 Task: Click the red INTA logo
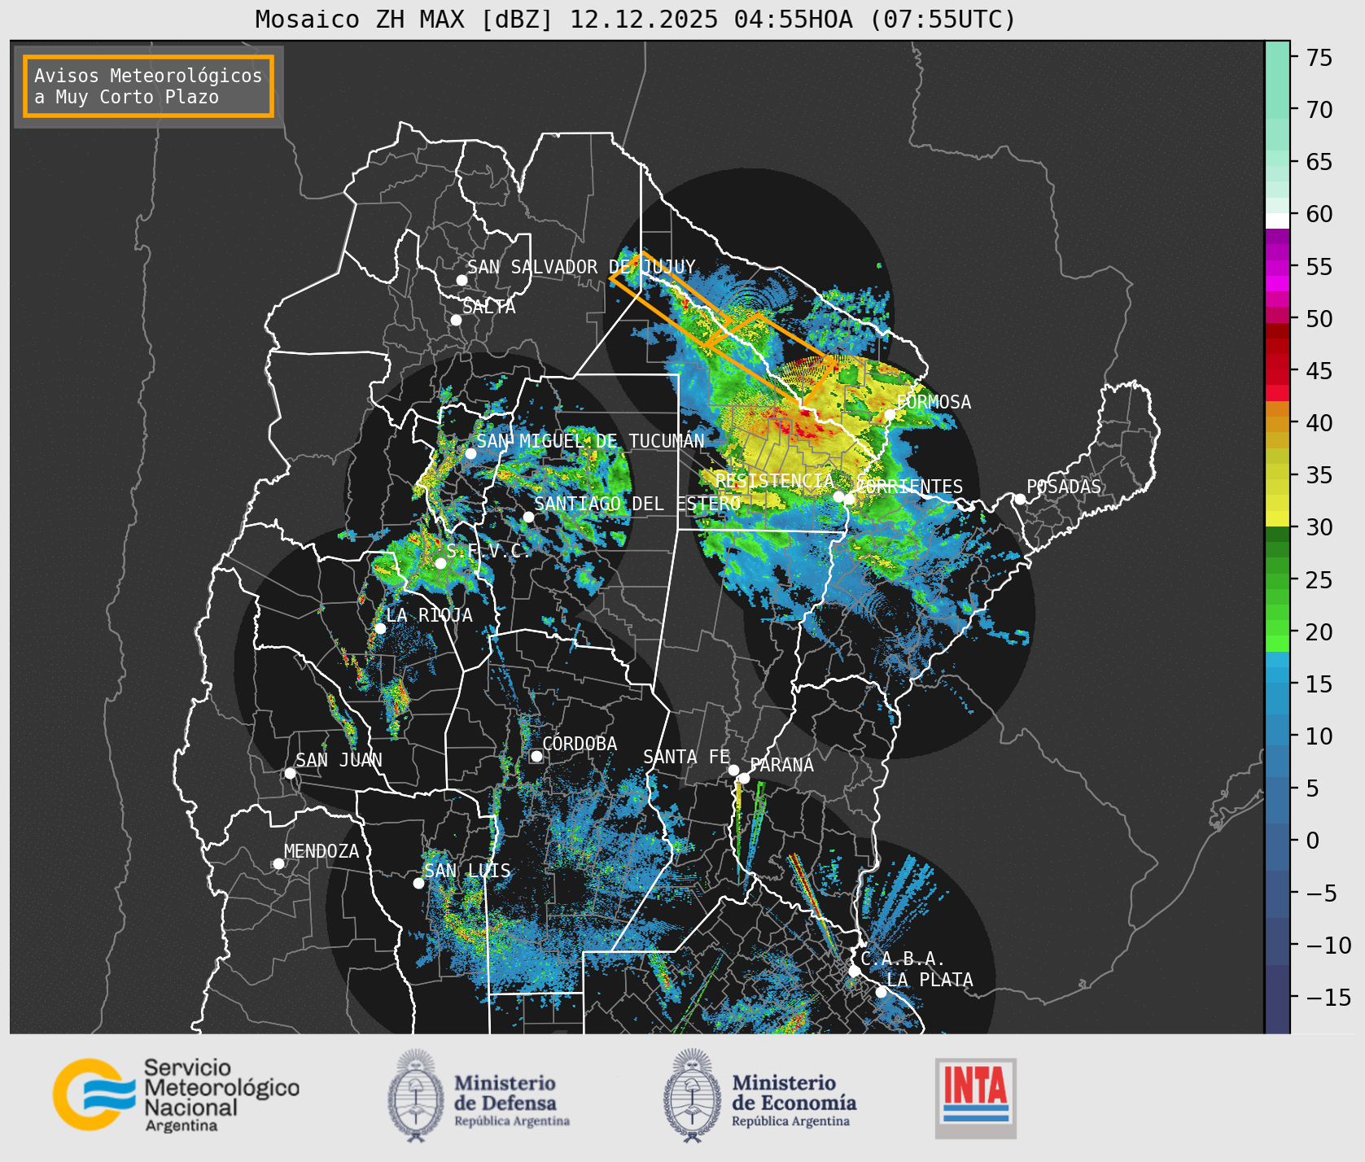click(976, 1098)
